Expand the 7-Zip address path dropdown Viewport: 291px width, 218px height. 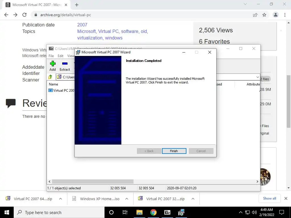click(x=257, y=77)
